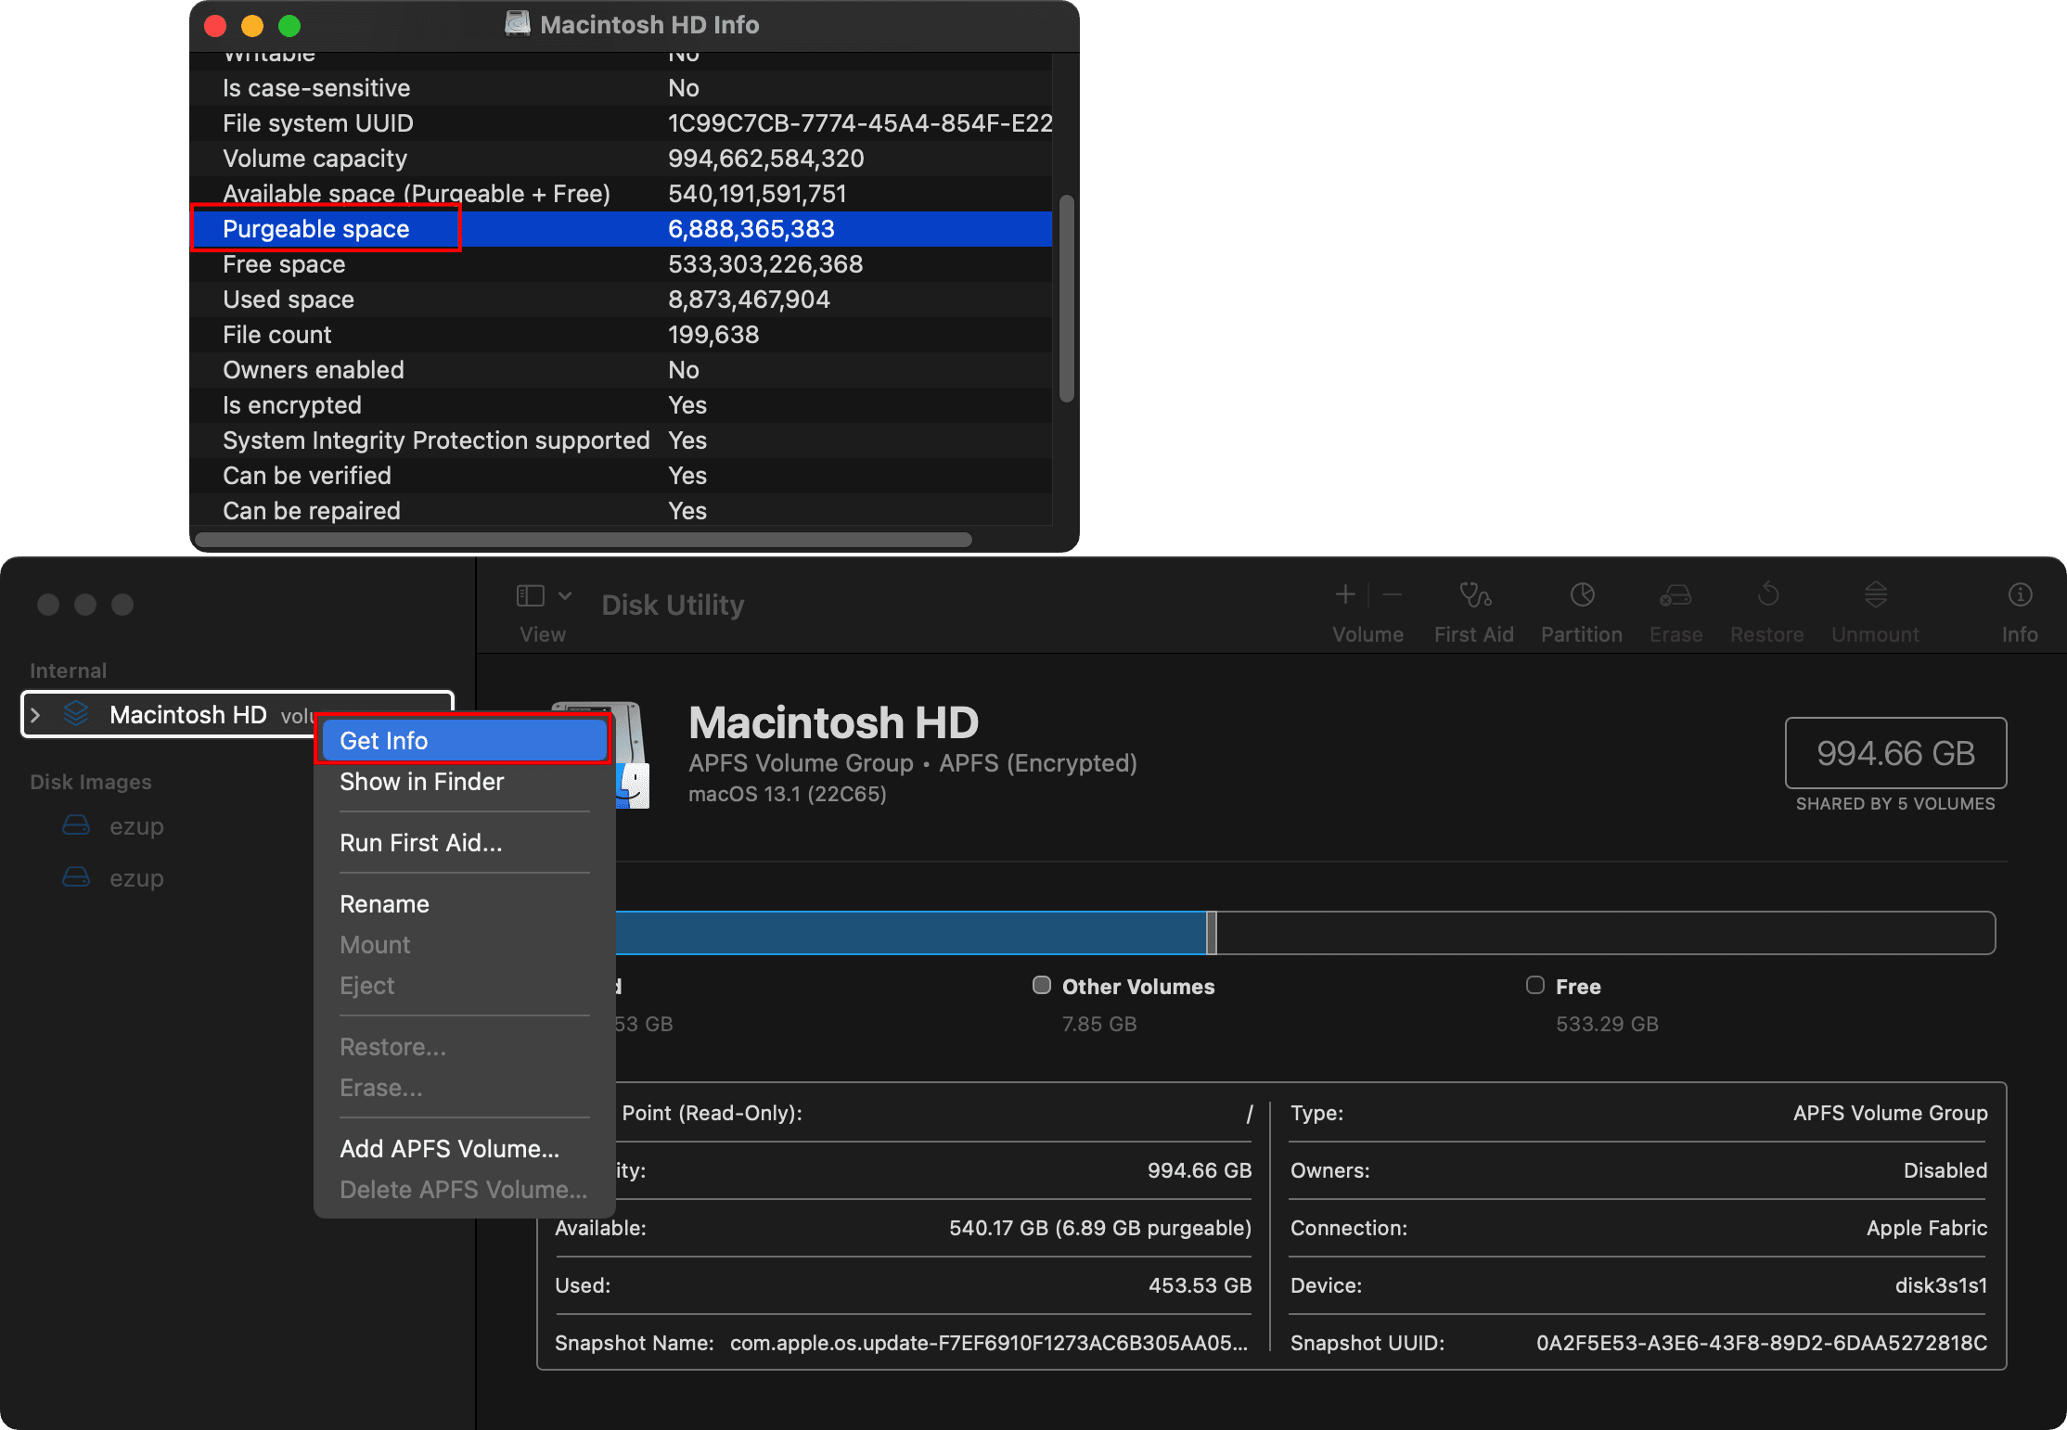2067x1430 pixels.
Task: Open the Partition pie chart tool
Action: pyautogui.click(x=1582, y=595)
